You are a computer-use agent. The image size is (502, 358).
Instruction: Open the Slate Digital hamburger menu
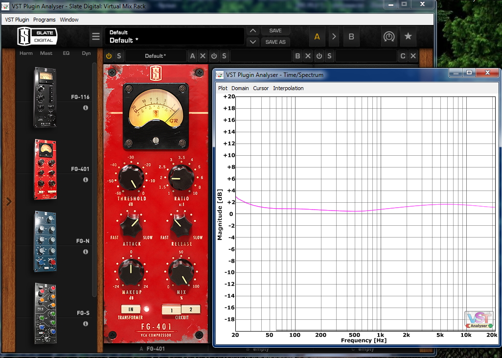click(96, 36)
